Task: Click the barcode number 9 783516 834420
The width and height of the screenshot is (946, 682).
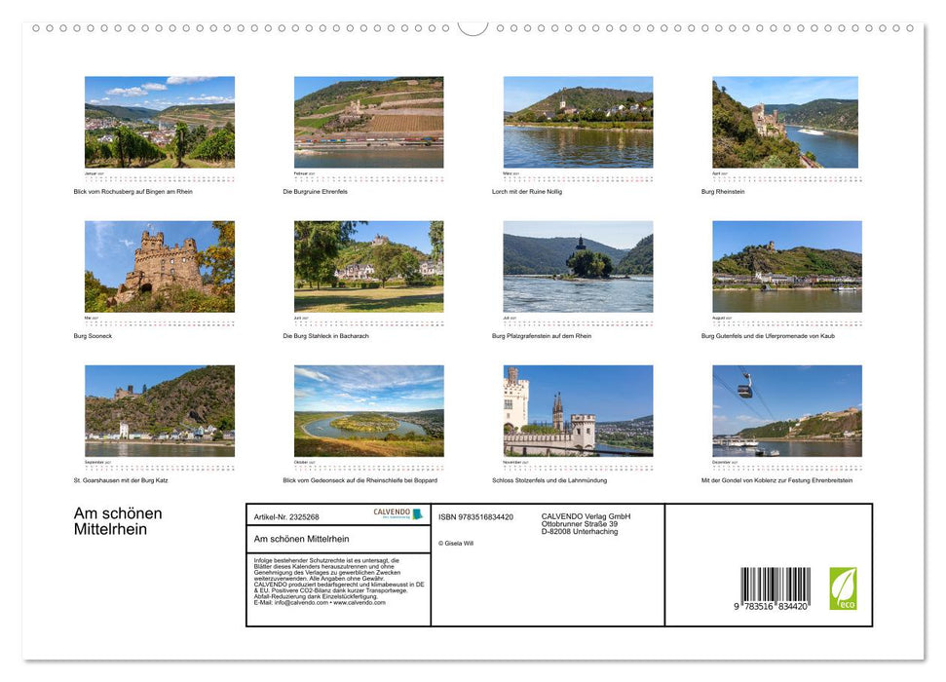Action: 771,606
